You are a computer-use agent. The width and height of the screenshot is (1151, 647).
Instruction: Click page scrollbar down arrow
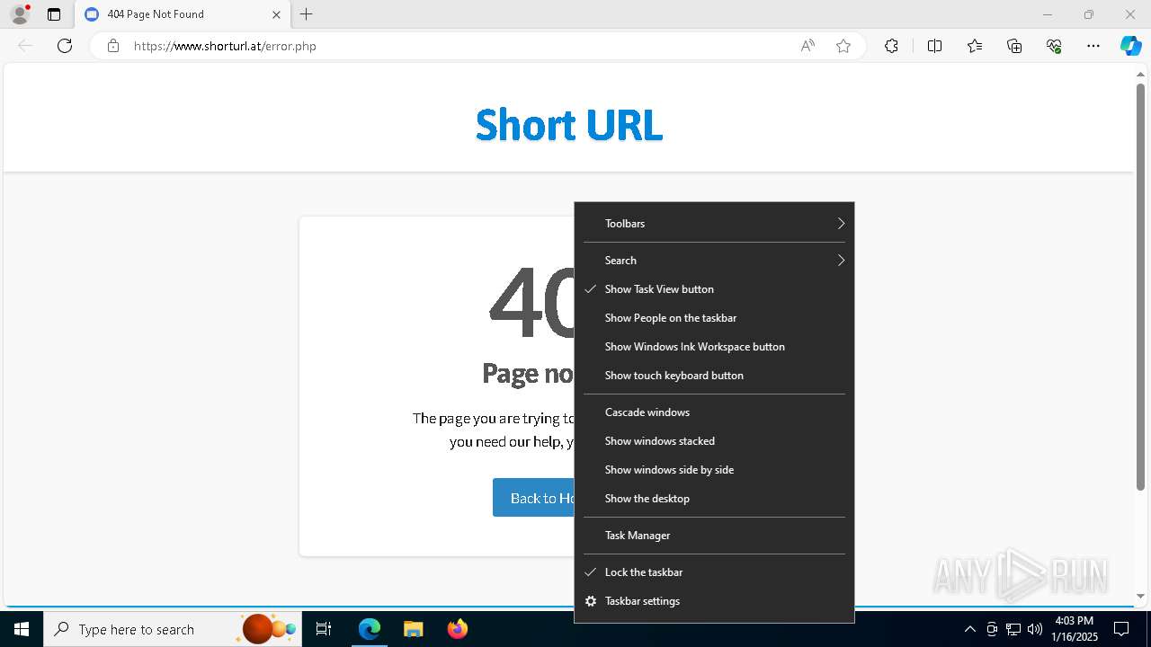[x=1140, y=596]
